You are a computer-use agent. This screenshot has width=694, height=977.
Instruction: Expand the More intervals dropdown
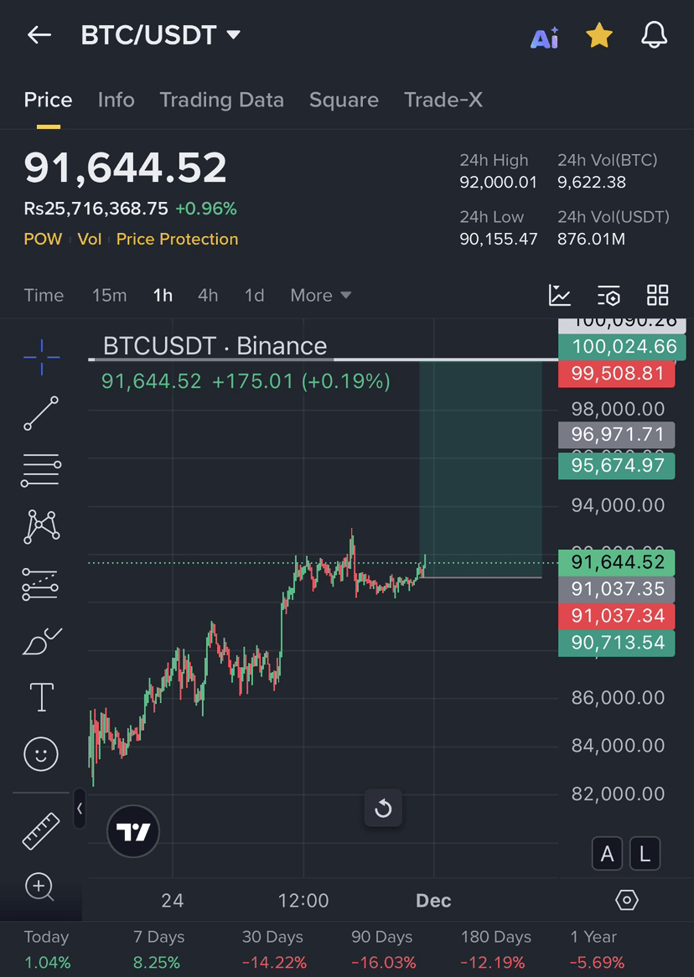pyautogui.click(x=320, y=295)
